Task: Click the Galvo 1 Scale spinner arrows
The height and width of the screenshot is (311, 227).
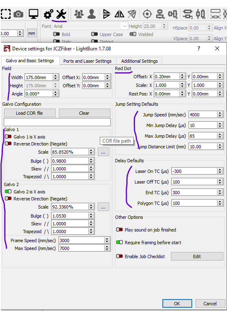Action: click(91, 152)
